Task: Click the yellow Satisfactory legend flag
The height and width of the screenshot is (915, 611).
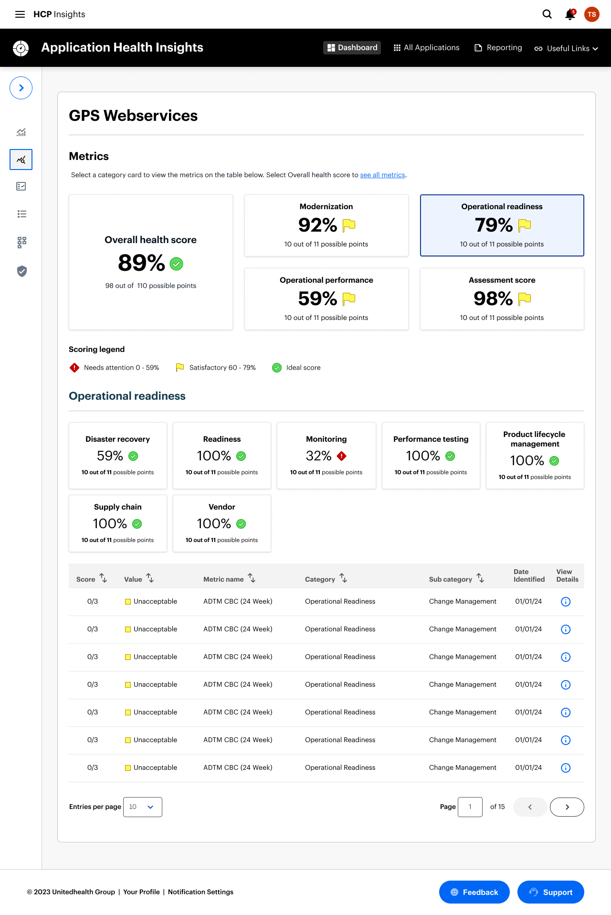Action: tap(180, 368)
